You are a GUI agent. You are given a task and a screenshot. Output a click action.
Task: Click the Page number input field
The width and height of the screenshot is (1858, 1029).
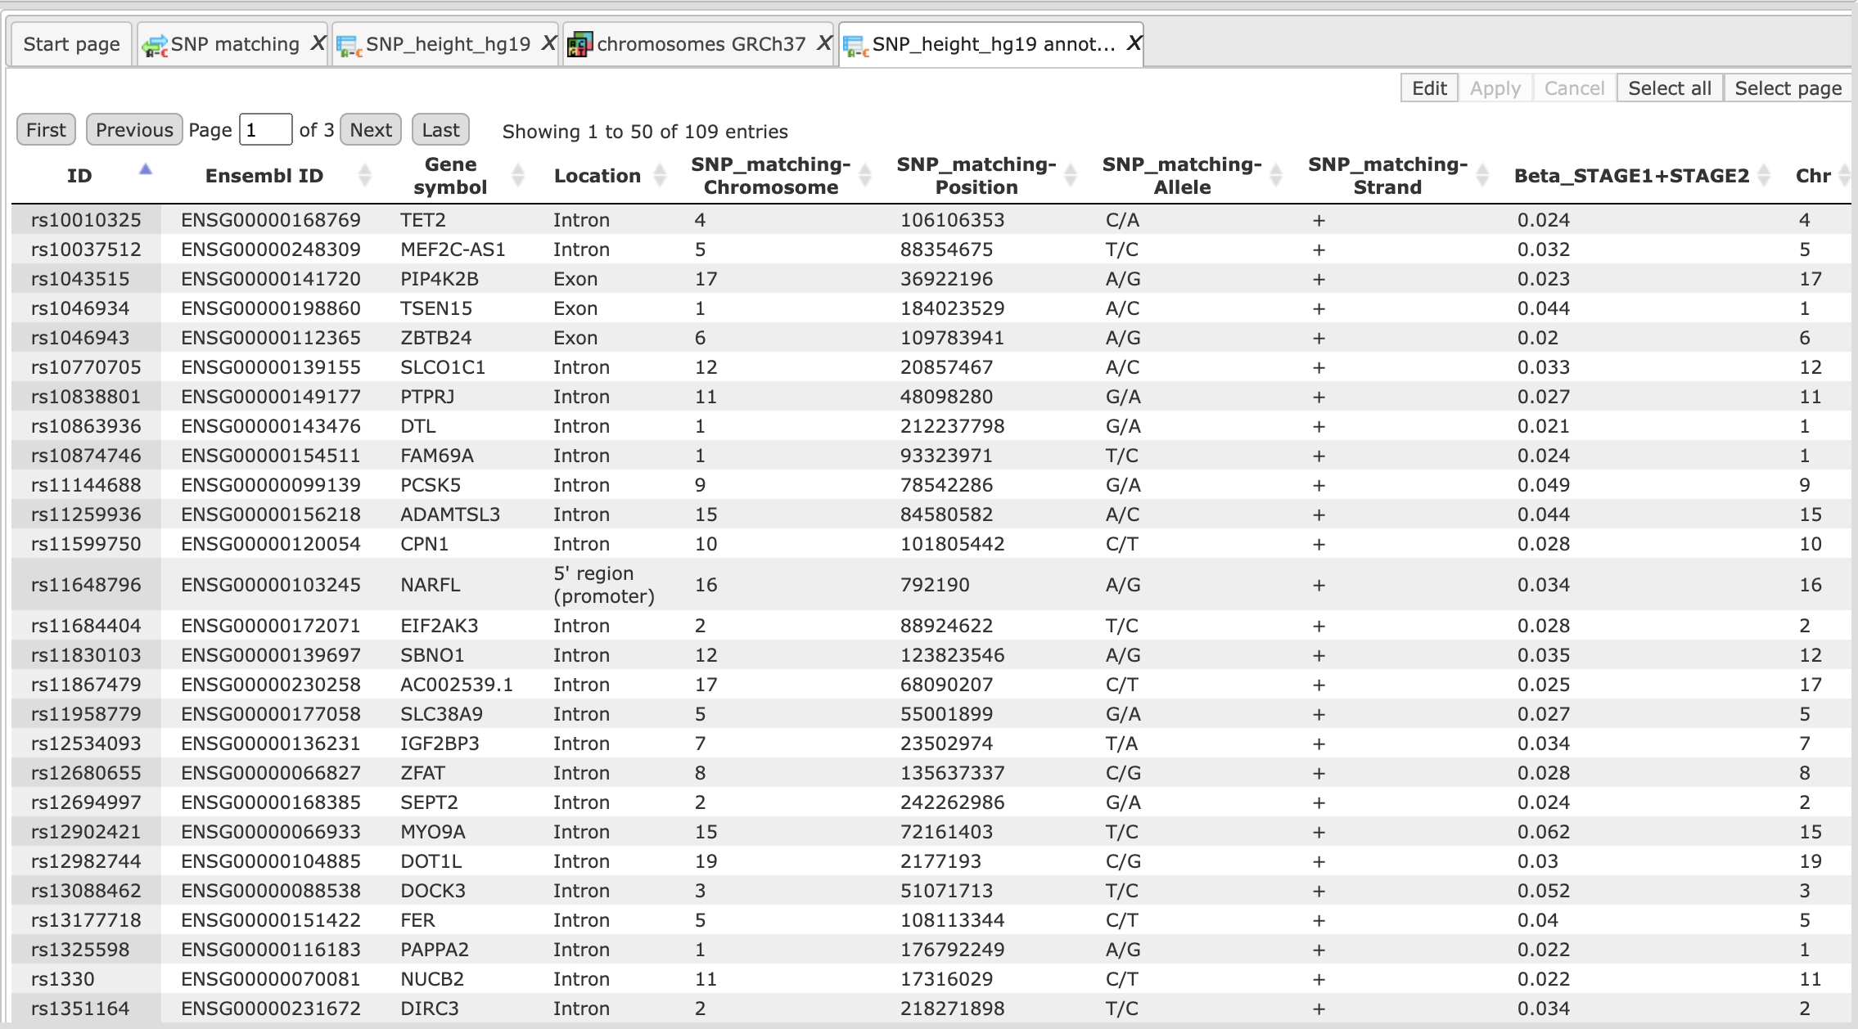pyautogui.click(x=265, y=130)
